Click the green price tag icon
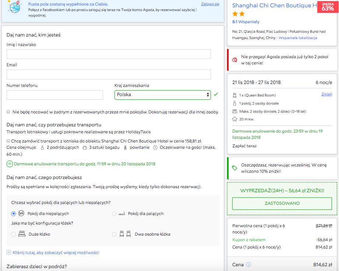This screenshot has height=271, width=339. point(234,168)
